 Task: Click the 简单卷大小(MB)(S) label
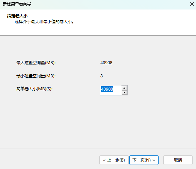pos(34,89)
